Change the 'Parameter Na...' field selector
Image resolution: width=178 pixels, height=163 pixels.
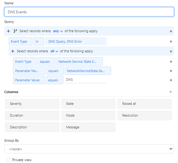pos(29,71)
